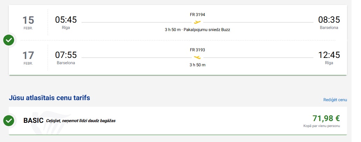This screenshot has height=142, width=361.
Task: Click the outbound plane icon under FR 3194
Action: click(197, 22)
